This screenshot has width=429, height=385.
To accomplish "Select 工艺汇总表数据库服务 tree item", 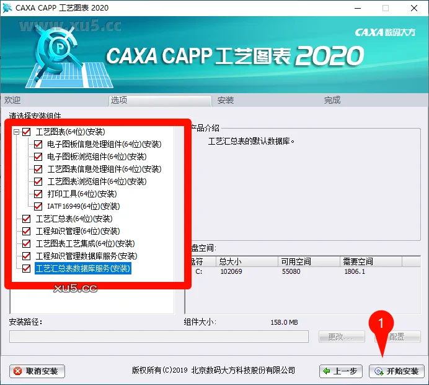I will click(82, 268).
